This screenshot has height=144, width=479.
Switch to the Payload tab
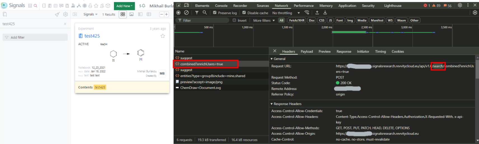pyautogui.click(x=307, y=52)
